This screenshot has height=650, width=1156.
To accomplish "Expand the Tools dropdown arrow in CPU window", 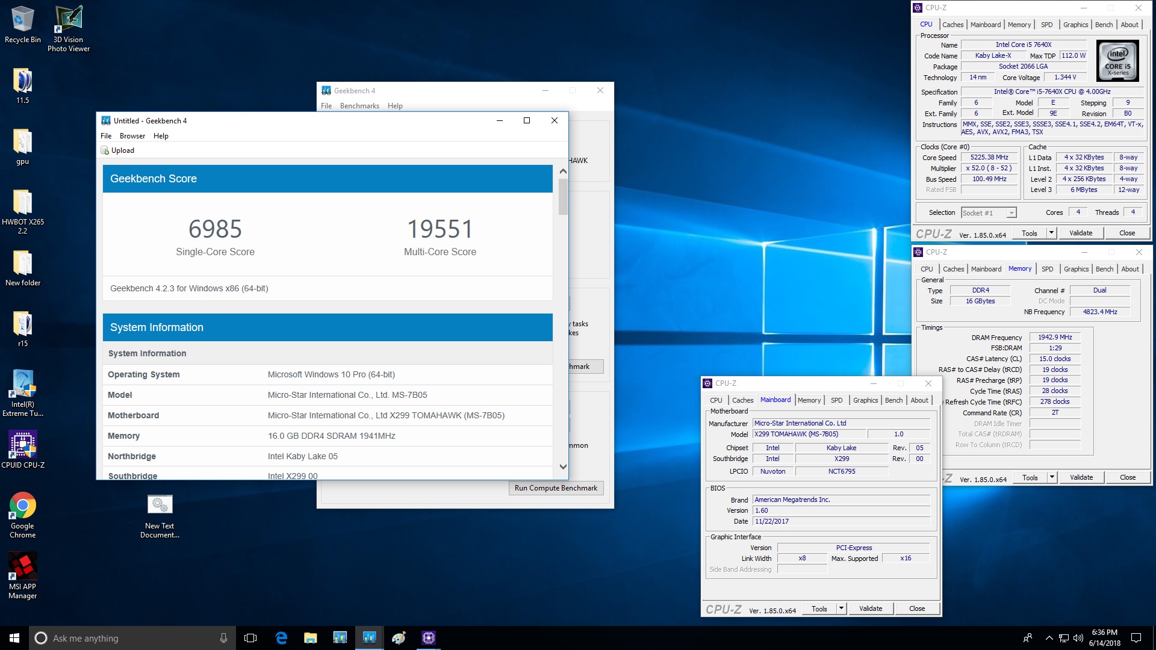I will [1051, 233].
